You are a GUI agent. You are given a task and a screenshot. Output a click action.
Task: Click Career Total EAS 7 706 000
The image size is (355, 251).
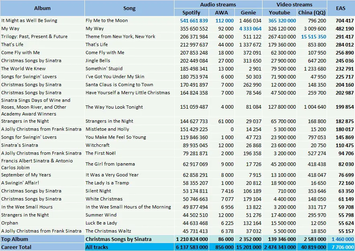coord(343,247)
